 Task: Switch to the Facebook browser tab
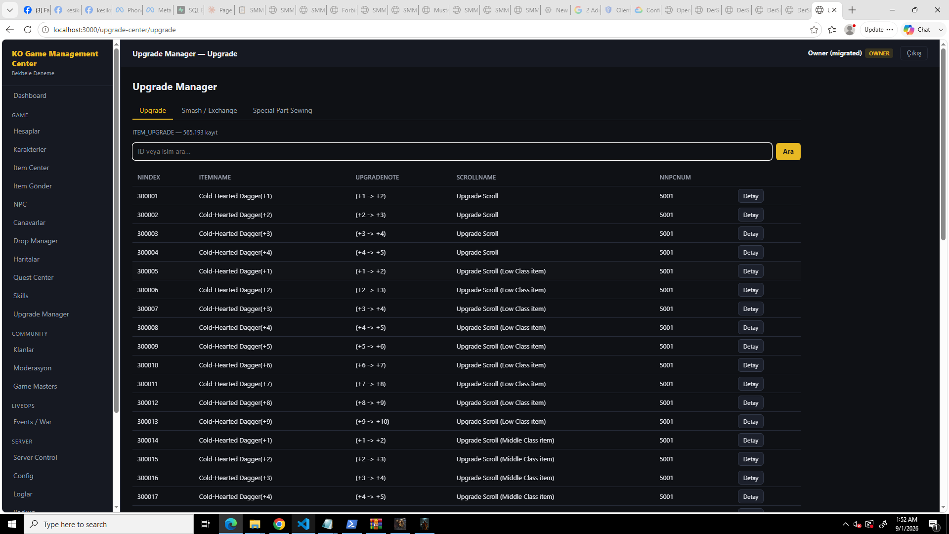(37, 10)
